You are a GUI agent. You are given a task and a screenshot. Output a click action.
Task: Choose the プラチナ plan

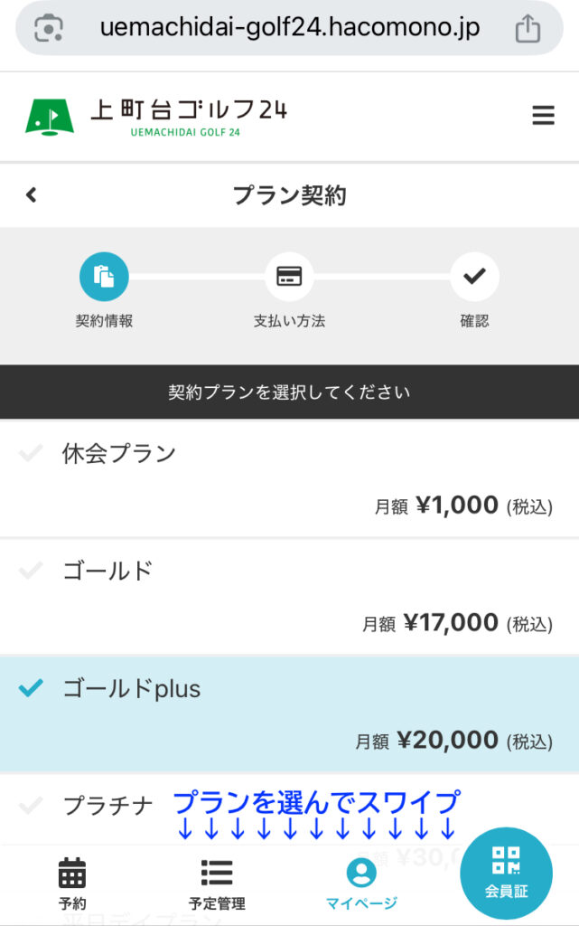(108, 805)
